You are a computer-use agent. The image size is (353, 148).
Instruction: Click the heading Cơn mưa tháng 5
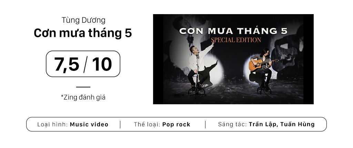tap(83, 33)
